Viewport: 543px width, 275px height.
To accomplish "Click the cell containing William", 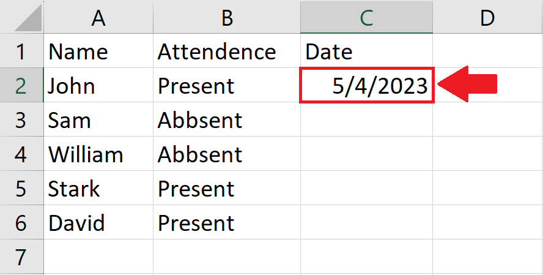I will pos(98,154).
